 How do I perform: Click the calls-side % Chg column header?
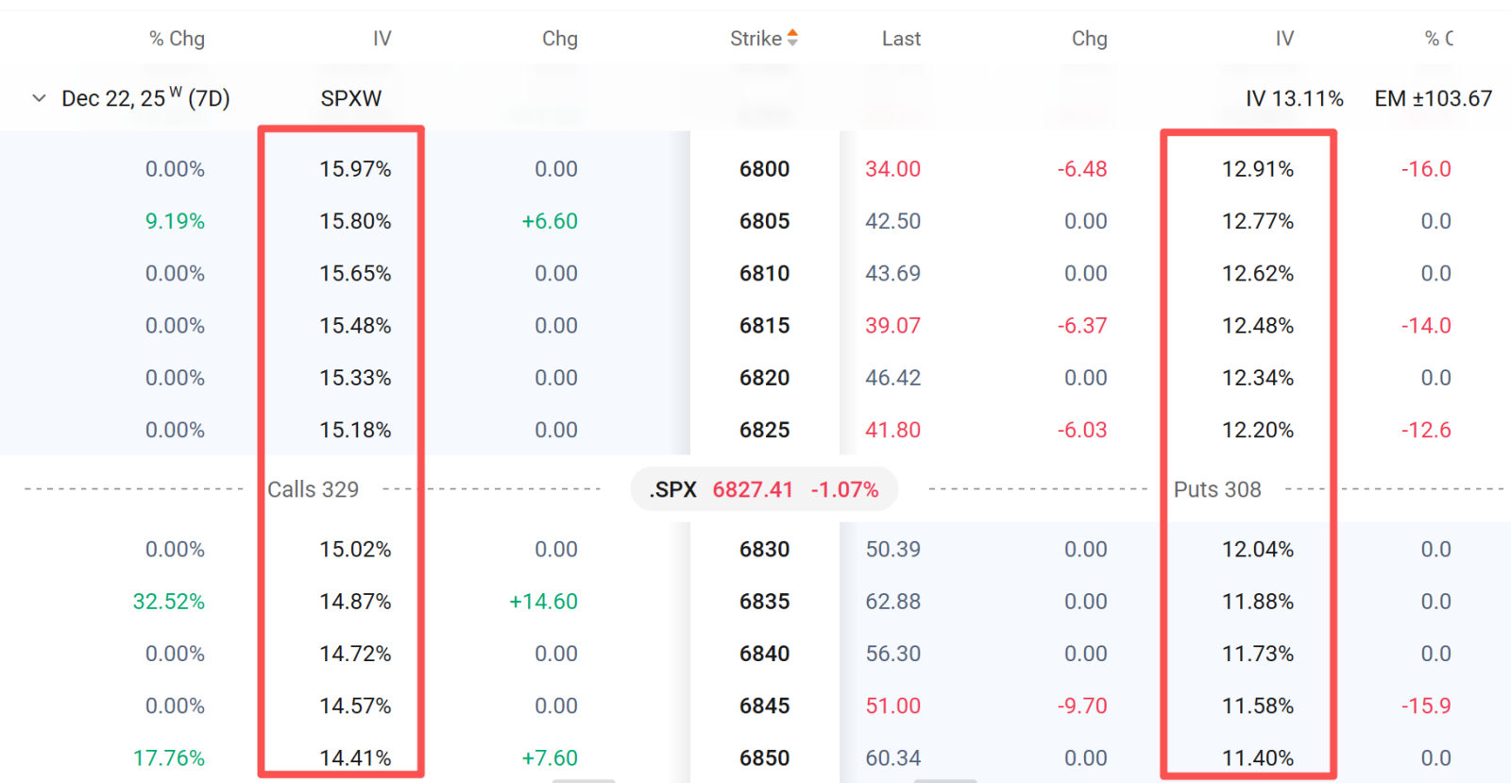(x=177, y=39)
